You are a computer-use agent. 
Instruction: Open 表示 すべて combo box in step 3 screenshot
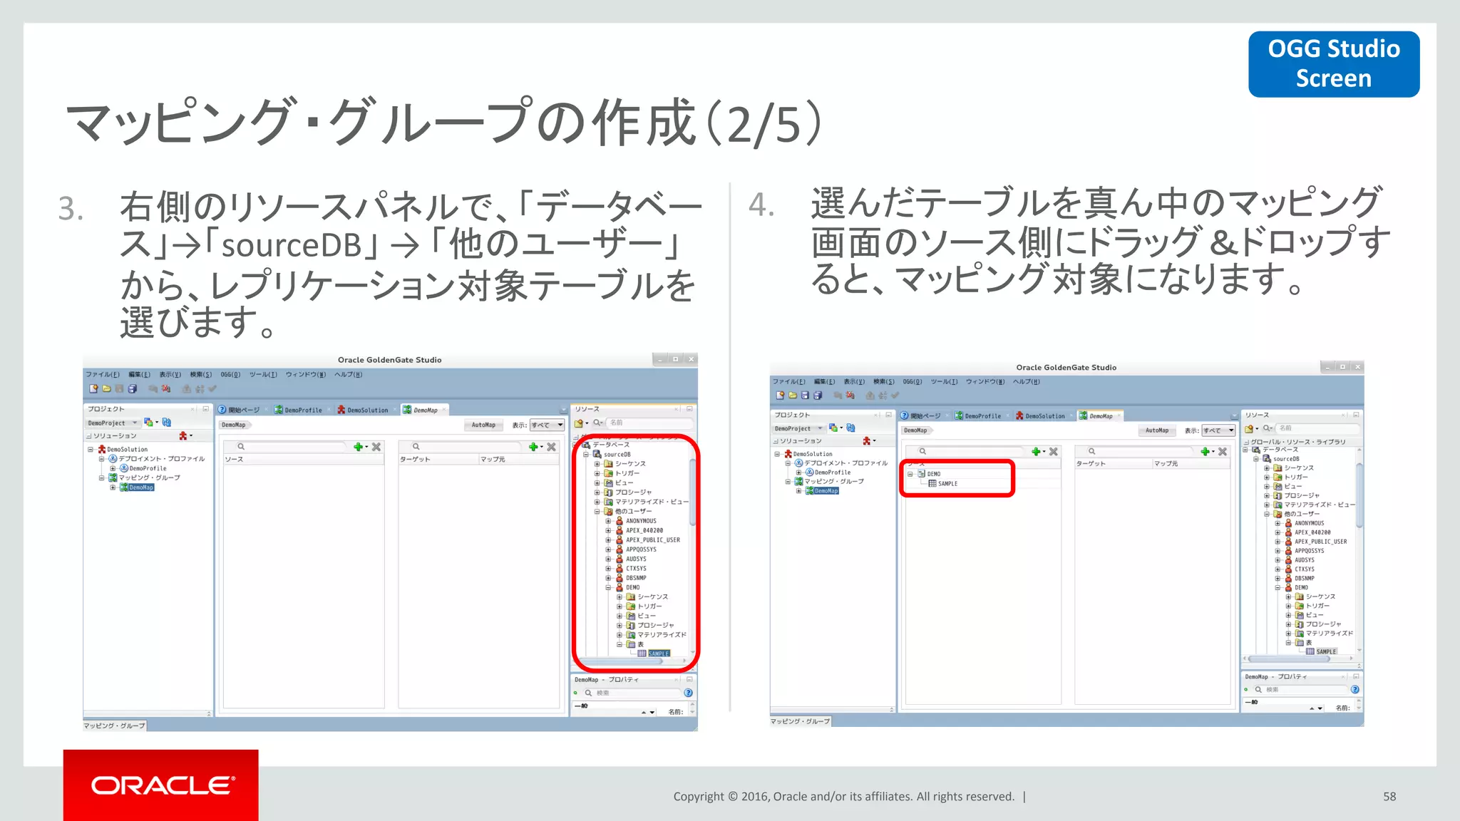(547, 425)
